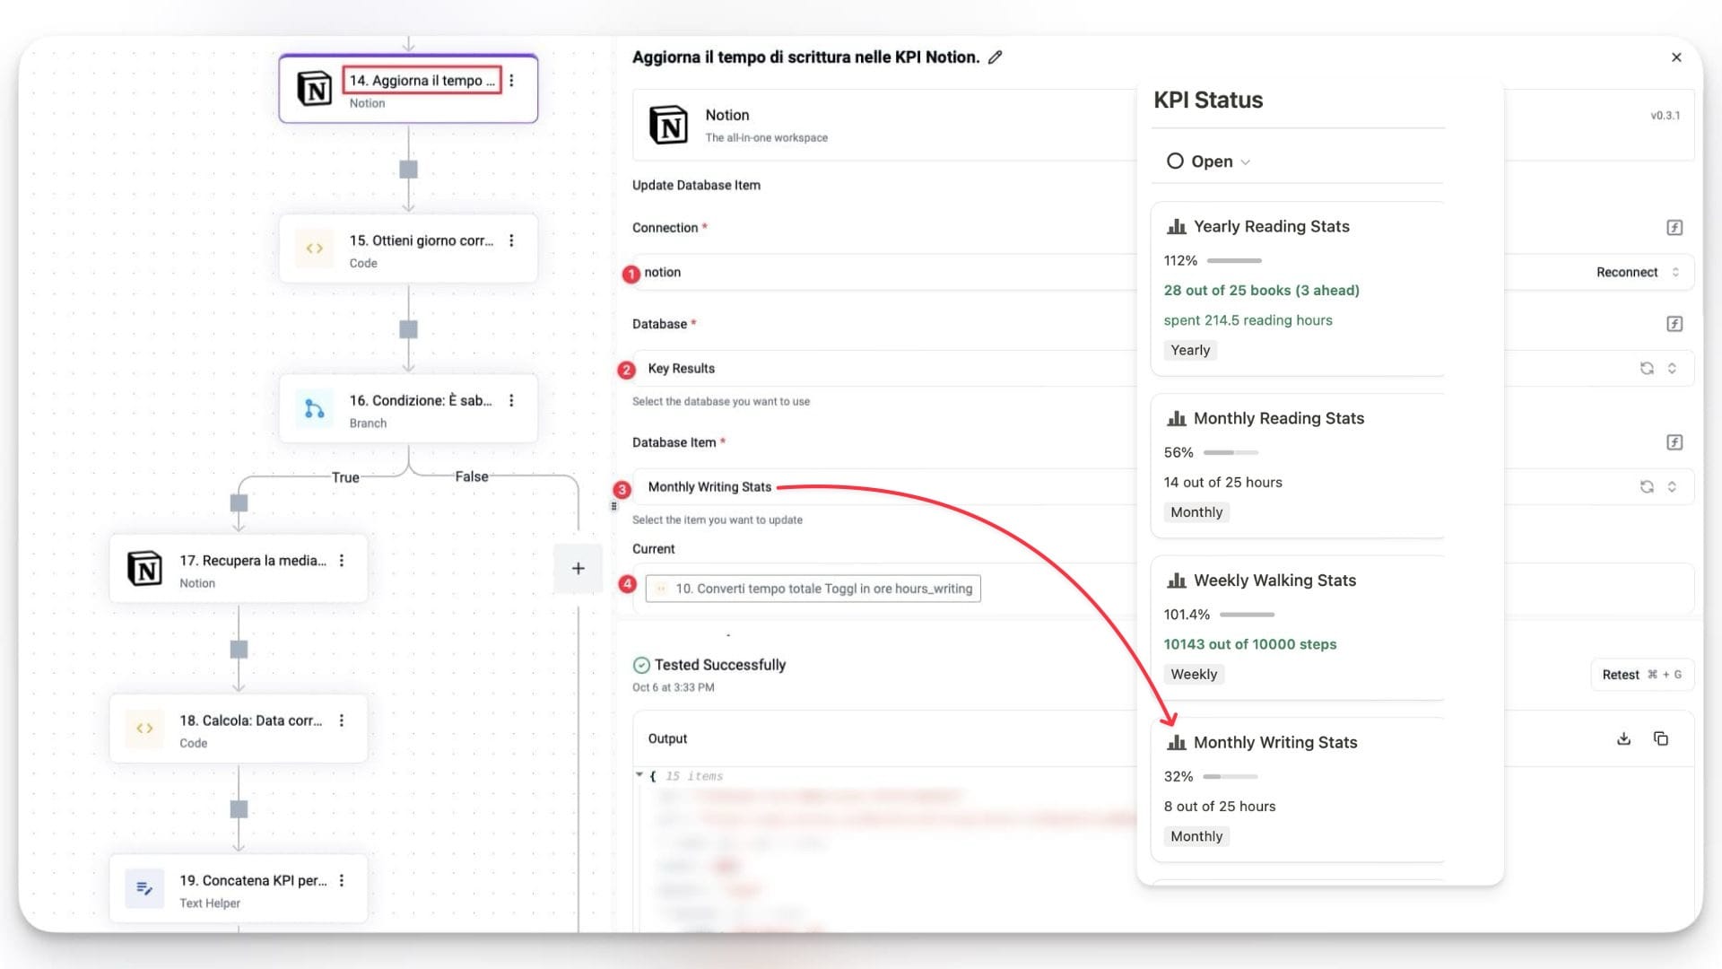Image resolution: width=1722 pixels, height=969 pixels.
Task: Expand the Key Results database dropdown
Action: pos(1672,369)
